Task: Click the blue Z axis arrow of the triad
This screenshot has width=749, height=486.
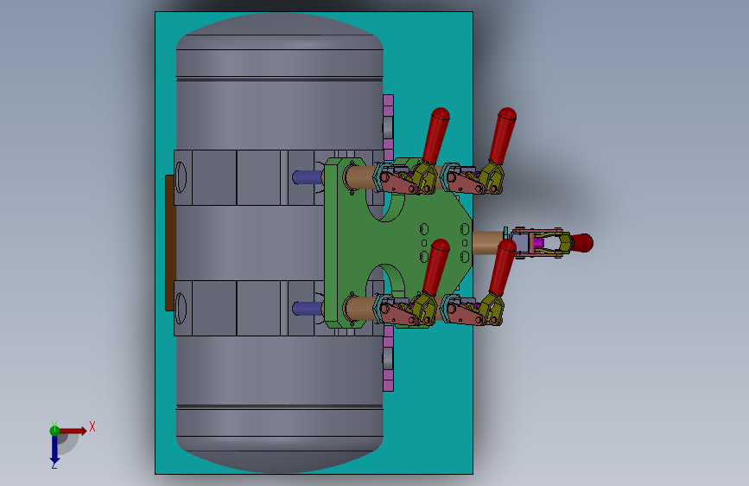Action: [54, 449]
